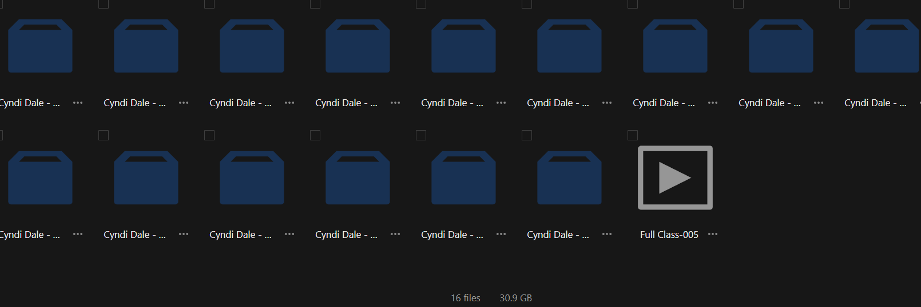Click the fourth top-row Cyndi Dale folder name
921x307 pixels.
346,103
